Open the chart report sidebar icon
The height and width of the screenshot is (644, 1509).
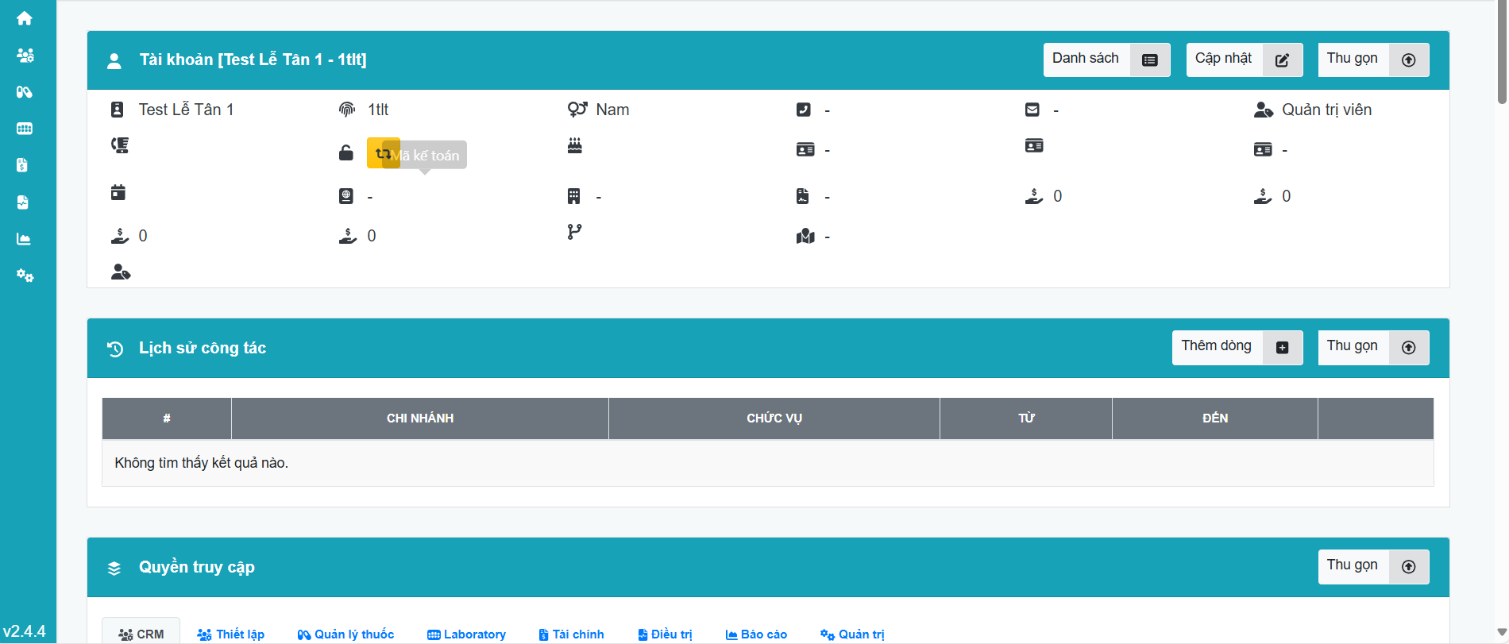[24, 239]
